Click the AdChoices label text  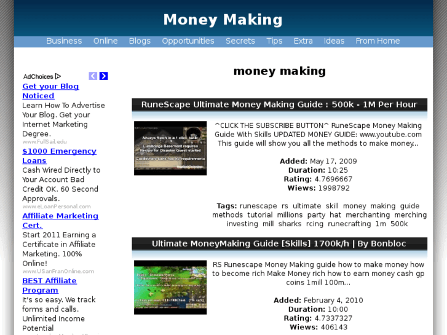(x=38, y=76)
